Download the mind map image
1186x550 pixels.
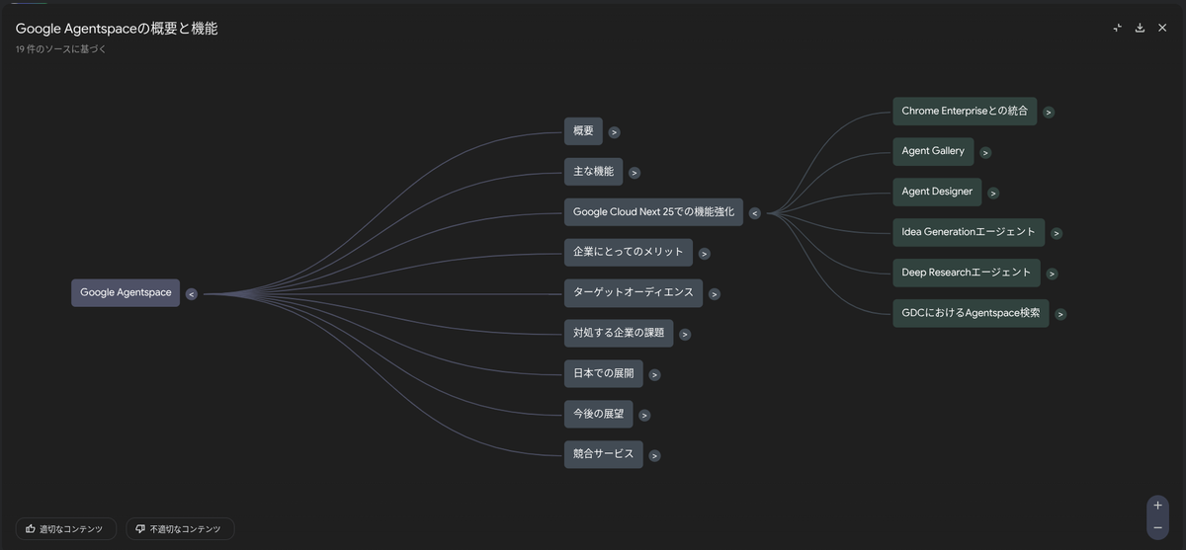point(1140,28)
